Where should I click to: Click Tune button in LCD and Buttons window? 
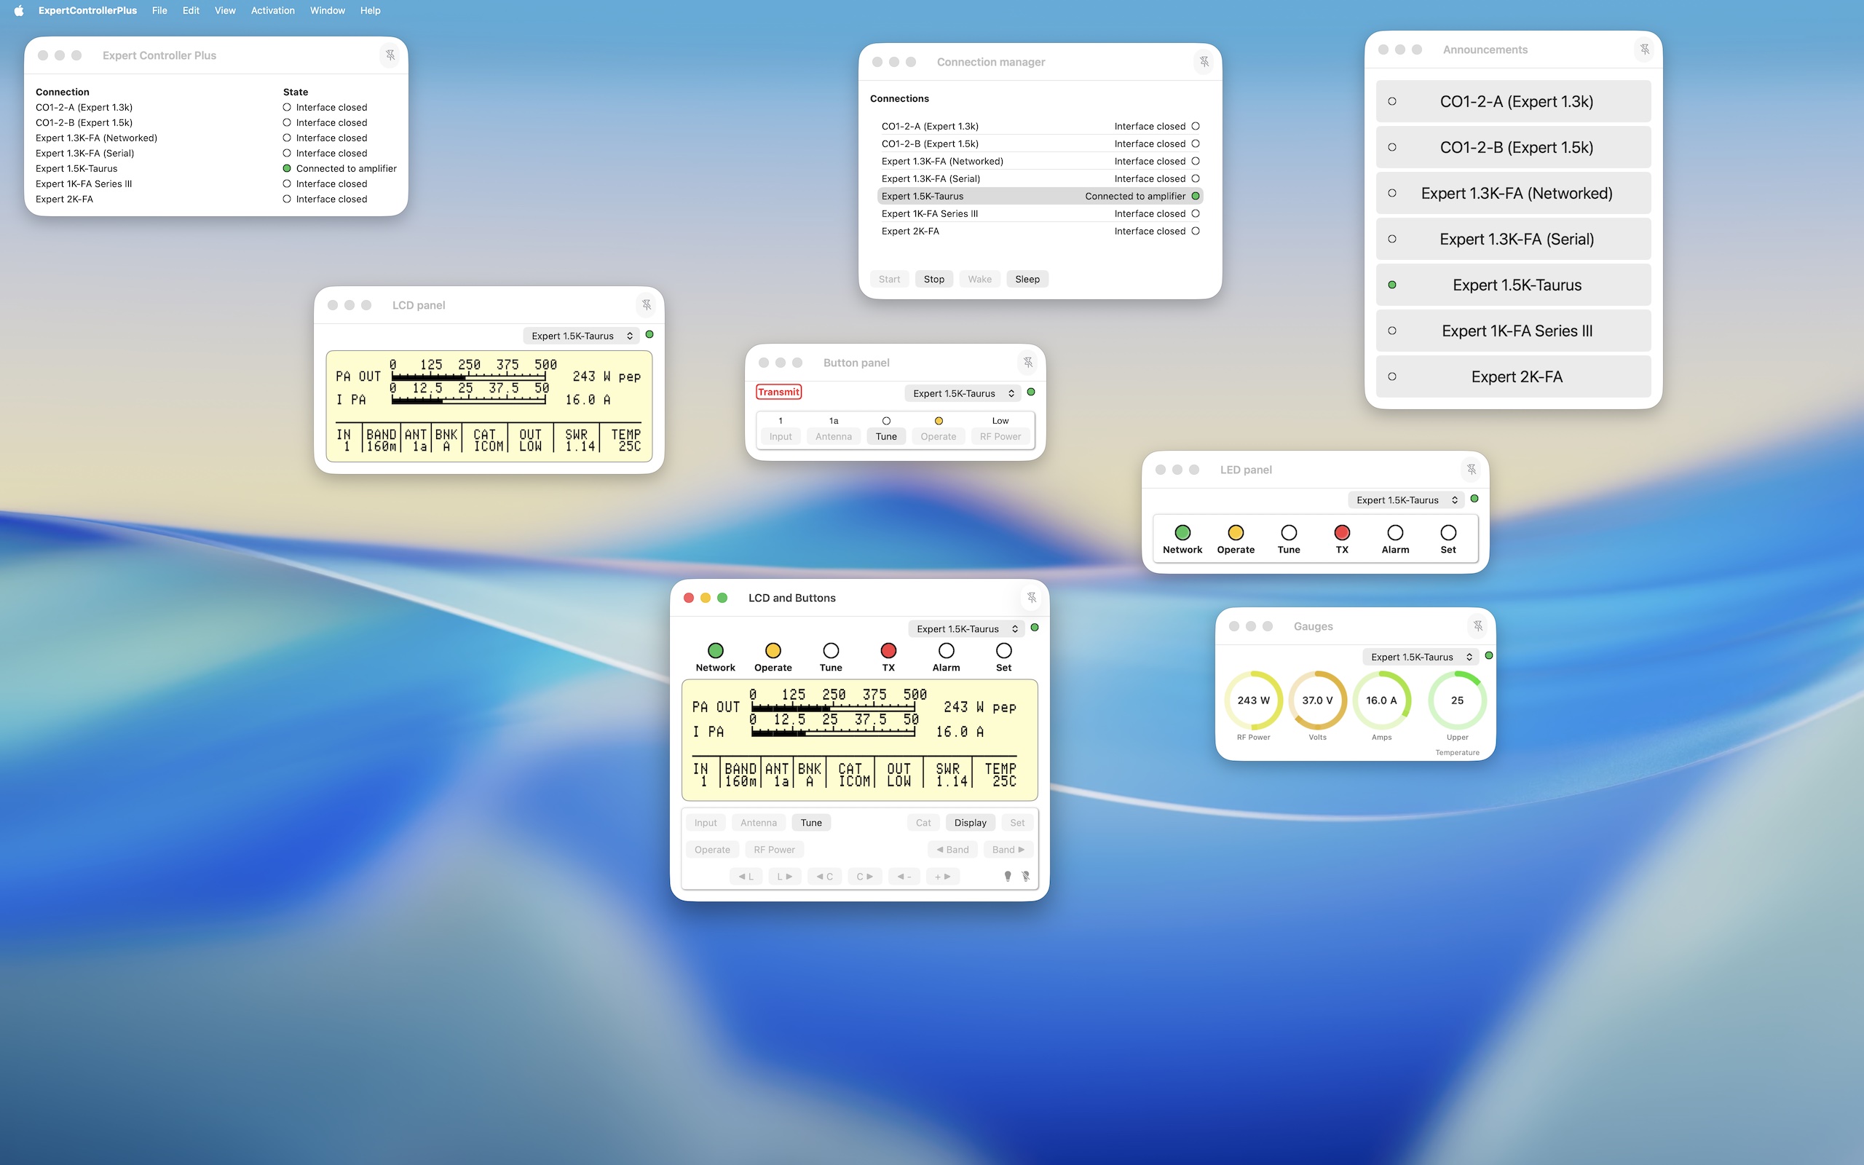(x=811, y=823)
